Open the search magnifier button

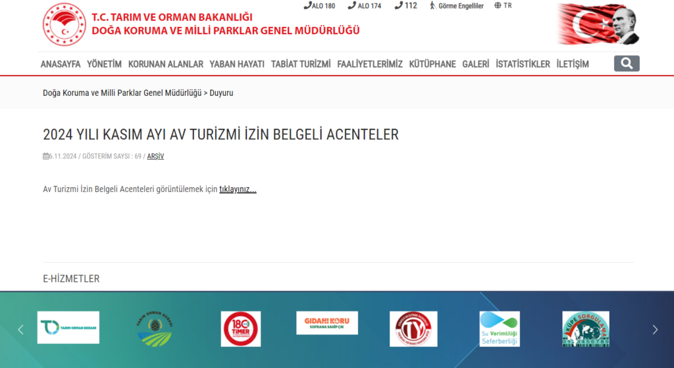(627, 64)
